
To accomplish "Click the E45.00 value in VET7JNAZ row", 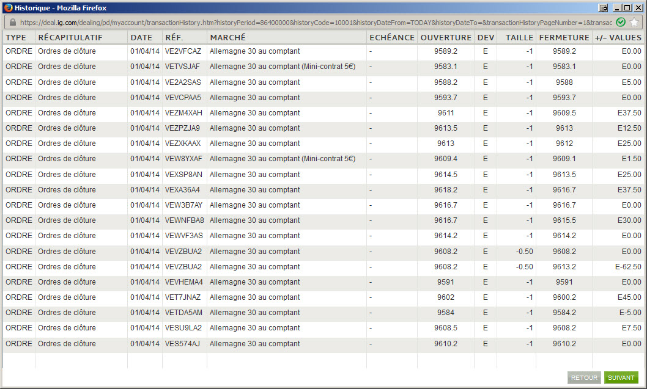I will 629,297.
